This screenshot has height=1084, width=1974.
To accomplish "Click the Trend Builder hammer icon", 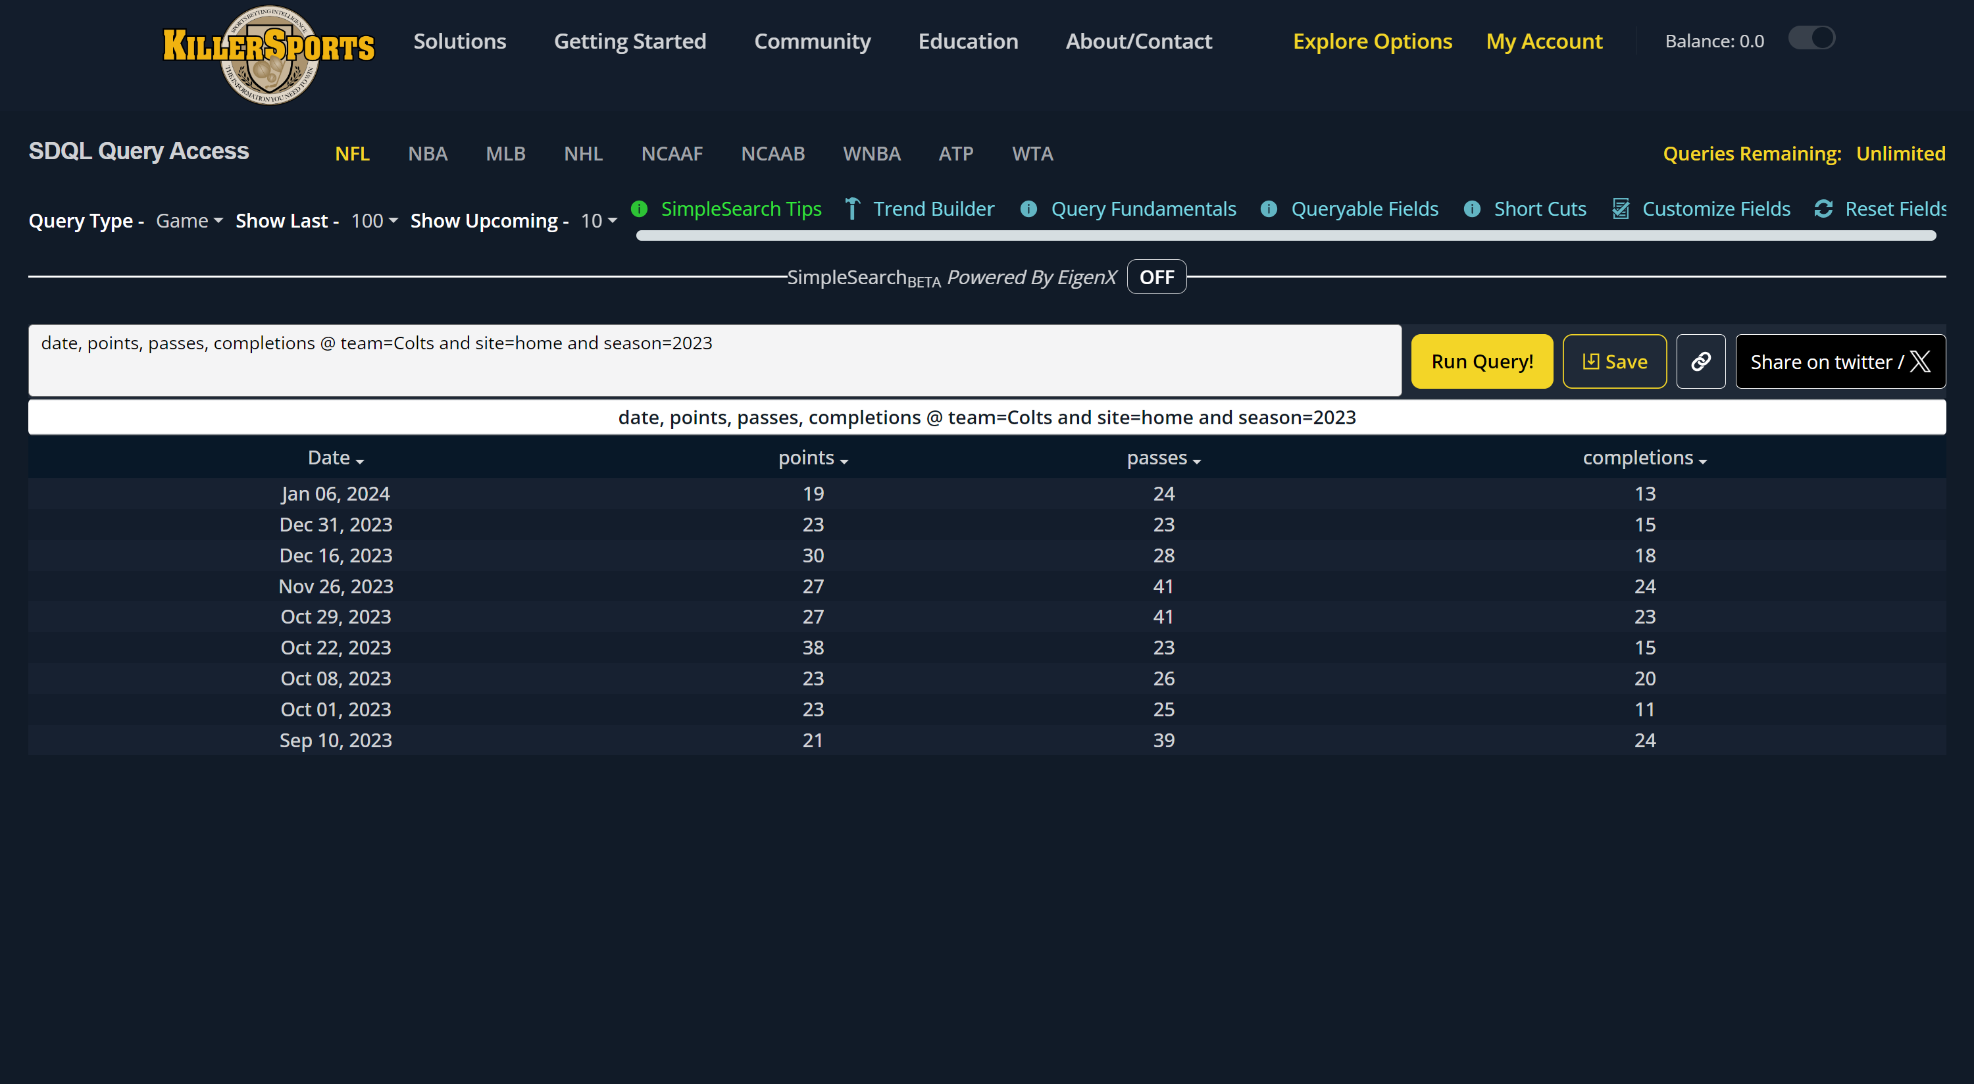I will coord(852,209).
